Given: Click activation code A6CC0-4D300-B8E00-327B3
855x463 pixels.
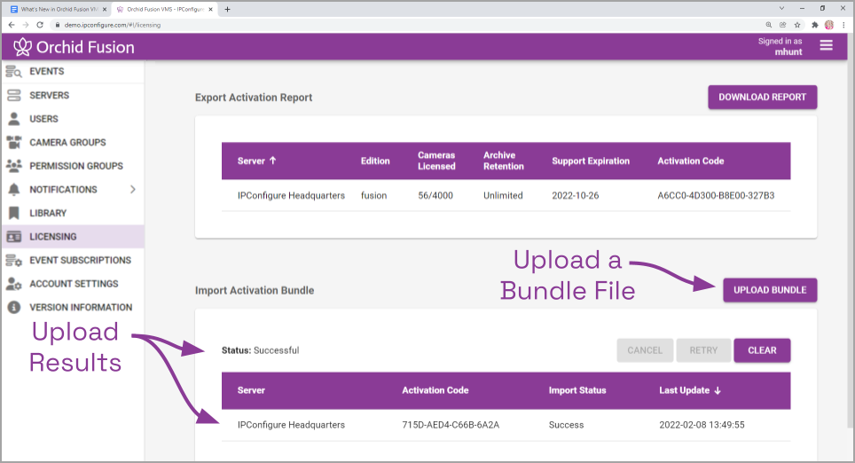Looking at the screenshot, I should 716,195.
